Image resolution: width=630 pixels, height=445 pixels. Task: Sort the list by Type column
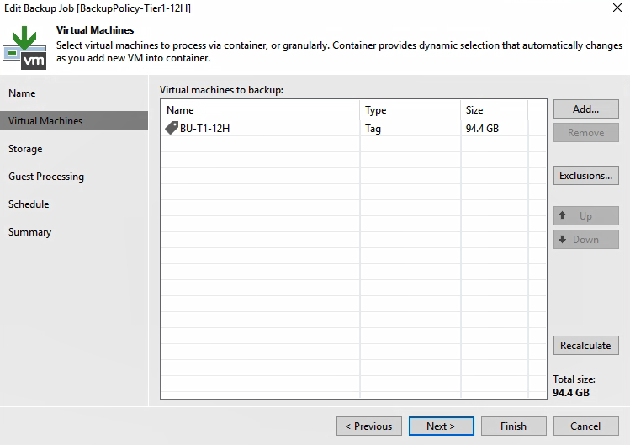click(x=410, y=109)
